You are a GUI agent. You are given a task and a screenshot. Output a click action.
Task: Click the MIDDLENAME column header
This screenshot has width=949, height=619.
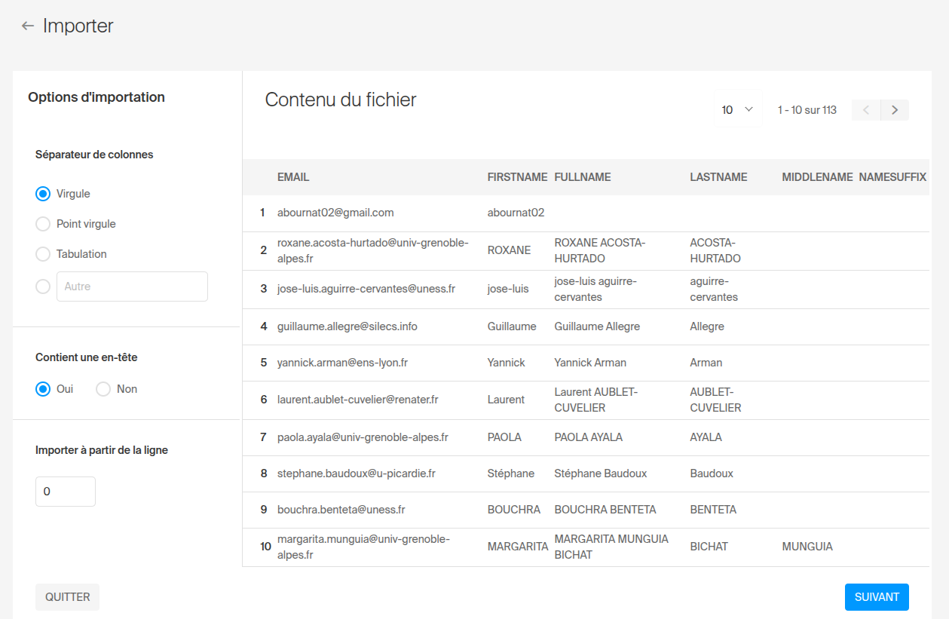pyautogui.click(x=817, y=177)
